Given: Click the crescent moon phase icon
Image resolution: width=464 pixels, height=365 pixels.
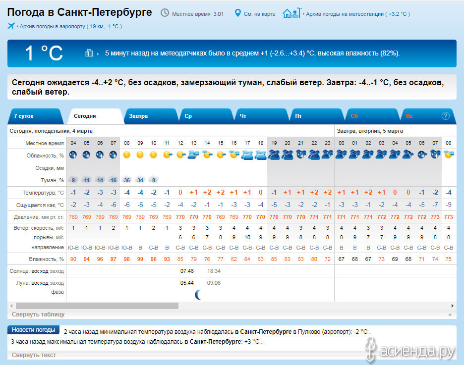Looking at the screenshot, I should tap(198, 295).
